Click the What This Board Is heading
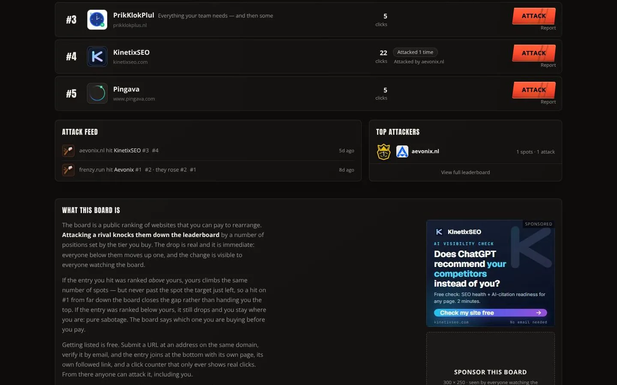This screenshot has width=617, height=385. pyautogui.click(x=91, y=210)
